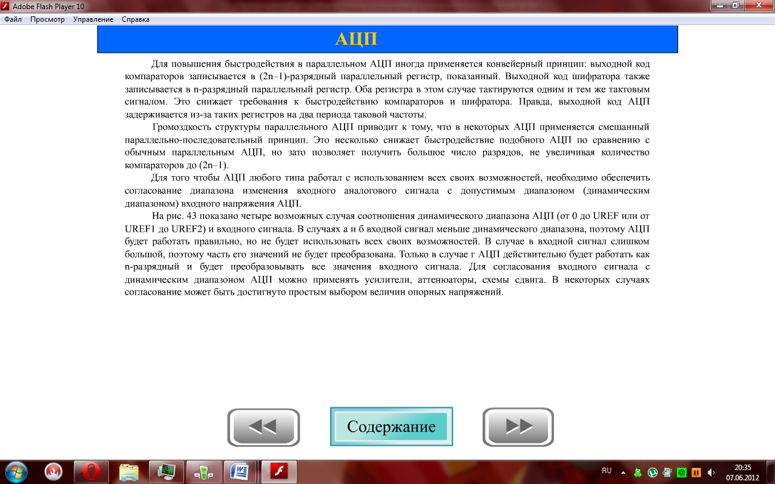Close the Adobe Flash Player window
The image size is (775, 484).
(757, 5)
